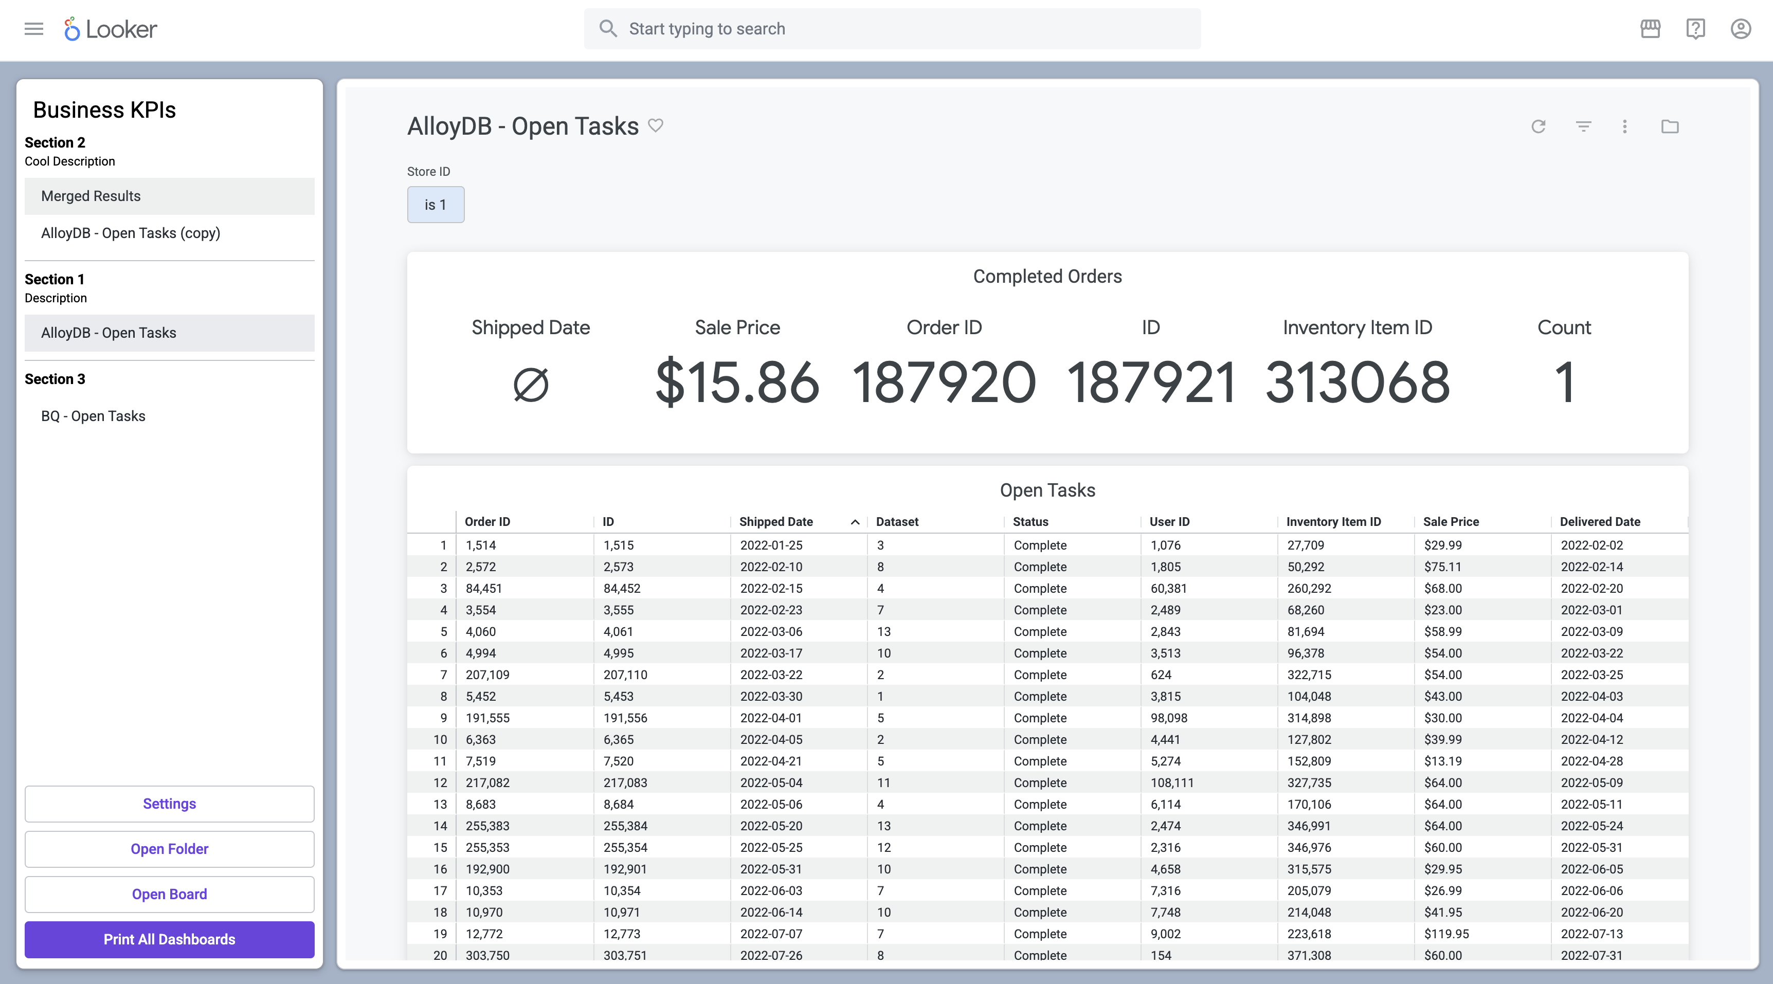Reload dashboard data with refresh icon
1773x984 pixels.
point(1539,126)
